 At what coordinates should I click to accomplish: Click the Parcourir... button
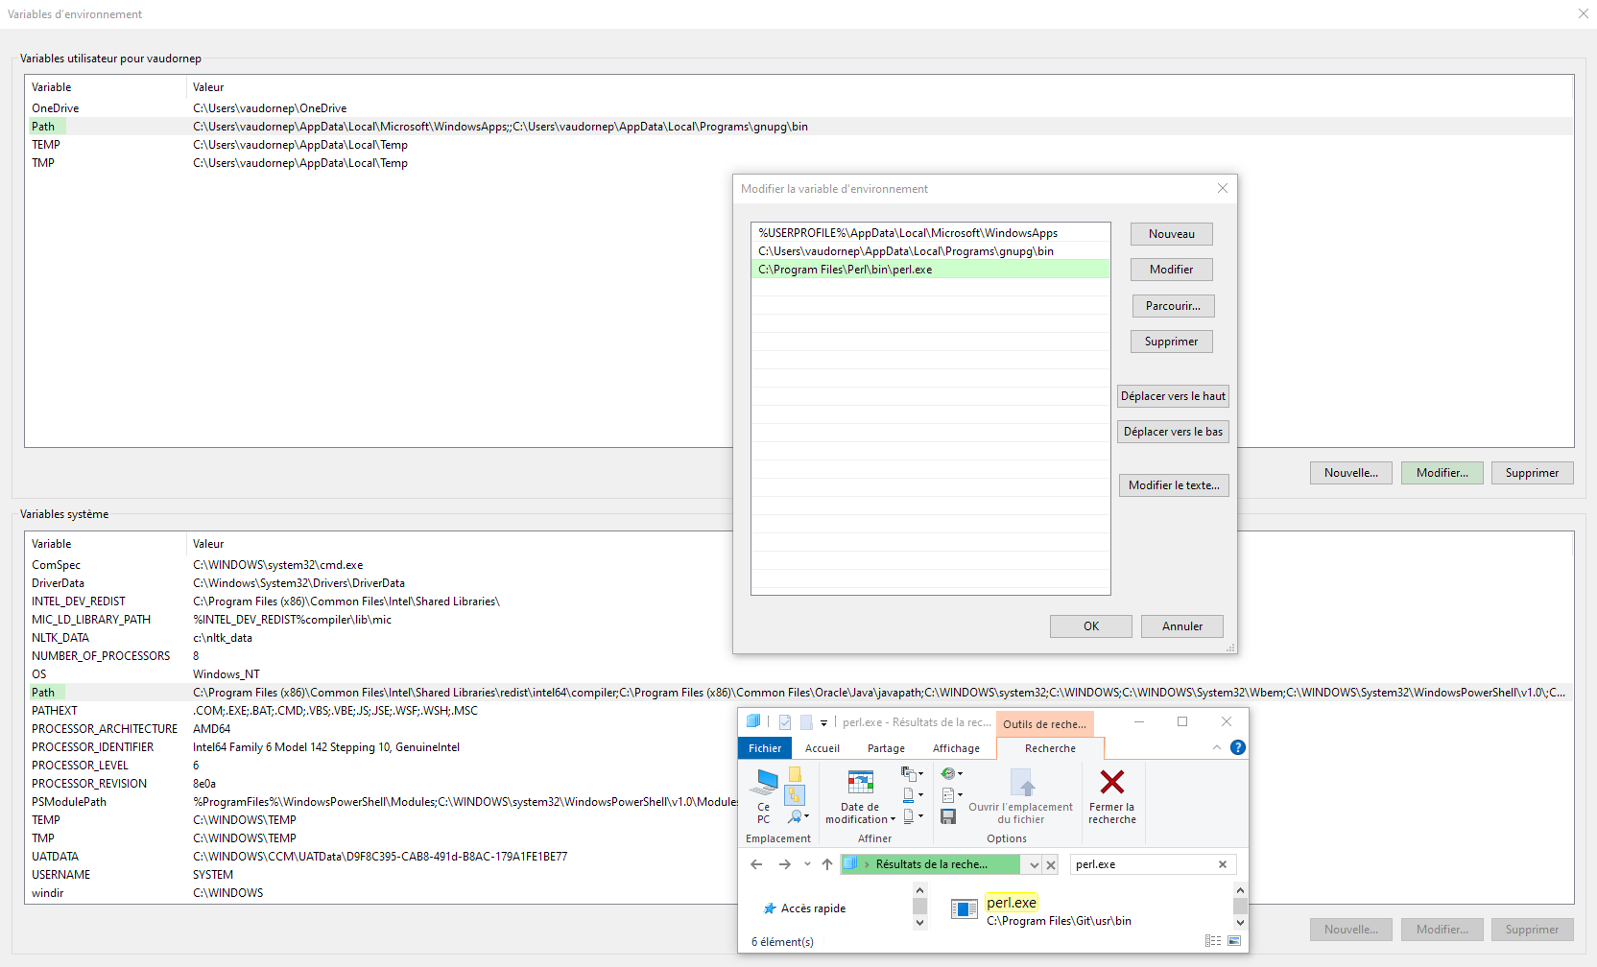tap(1172, 306)
